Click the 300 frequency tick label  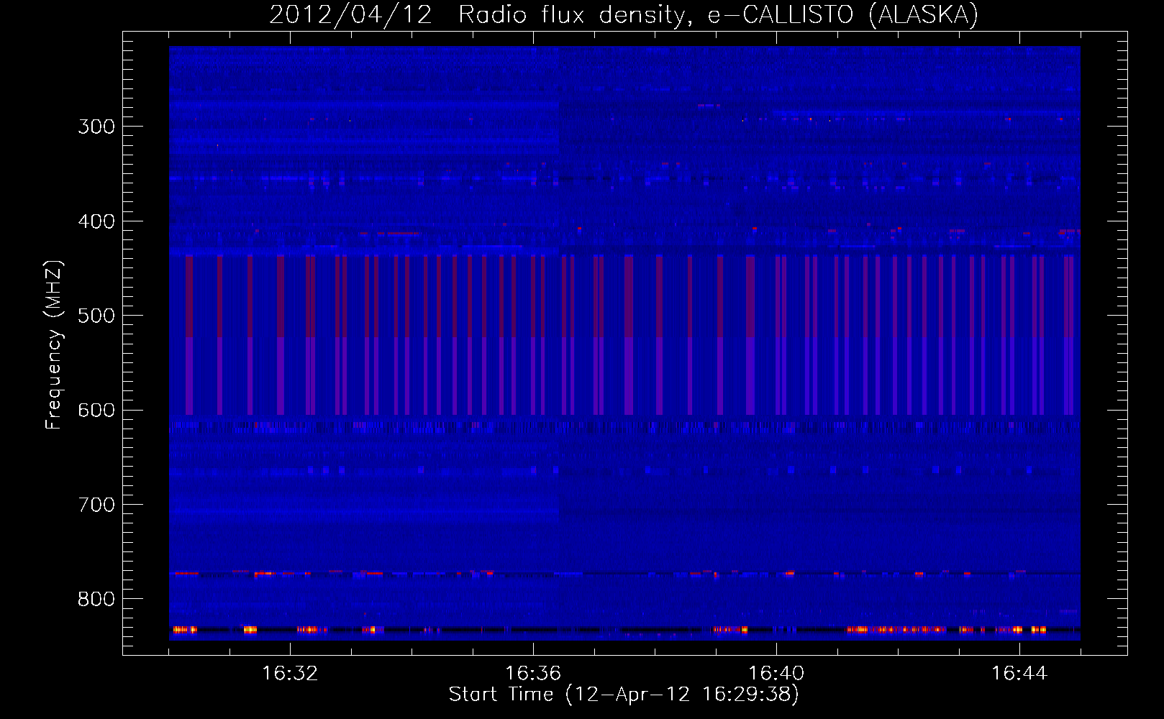tap(96, 127)
